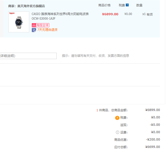Viewport: 168px width, 151px height.
Task: Click the 7-day return shield icon
Action: point(34,30)
